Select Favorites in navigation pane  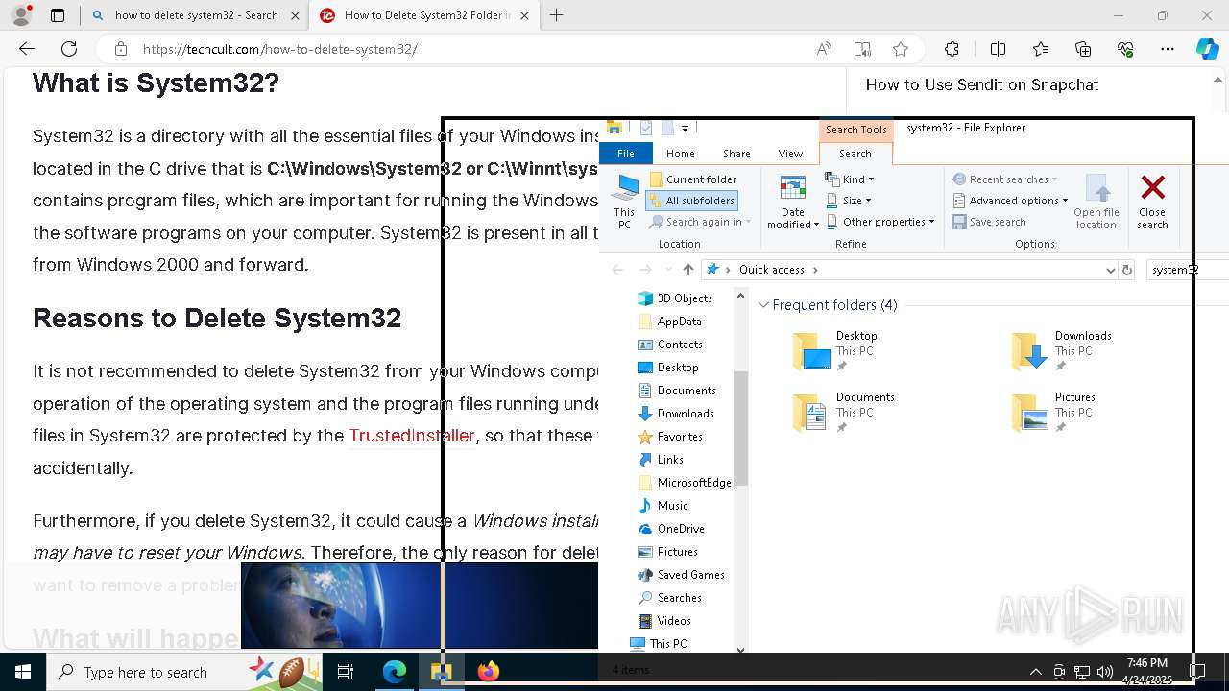click(670, 437)
